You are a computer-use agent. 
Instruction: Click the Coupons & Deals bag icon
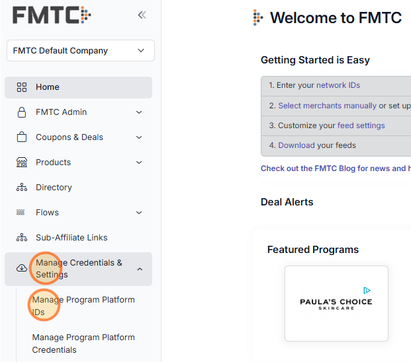(22, 137)
